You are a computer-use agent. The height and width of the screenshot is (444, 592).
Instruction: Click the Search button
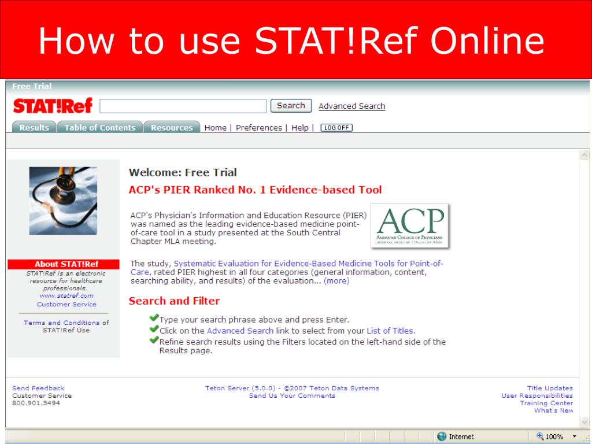291,106
